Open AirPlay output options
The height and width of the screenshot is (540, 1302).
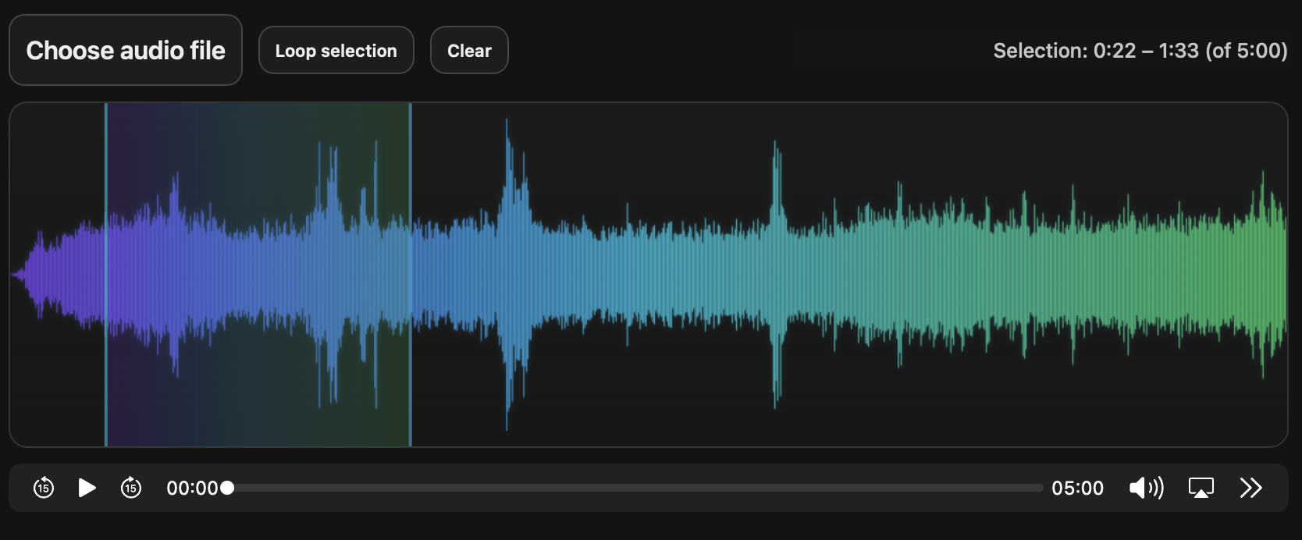click(x=1201, y=488)
